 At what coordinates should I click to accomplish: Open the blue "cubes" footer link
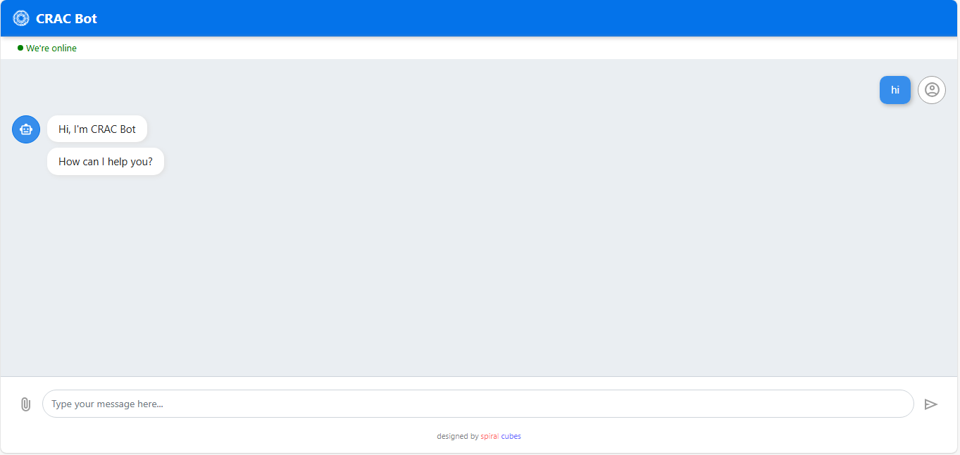coord(511,436)
